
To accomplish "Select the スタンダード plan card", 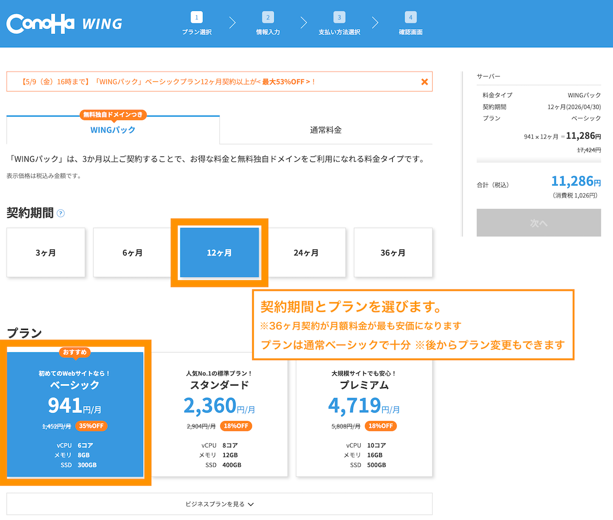I will click(220, 414).
